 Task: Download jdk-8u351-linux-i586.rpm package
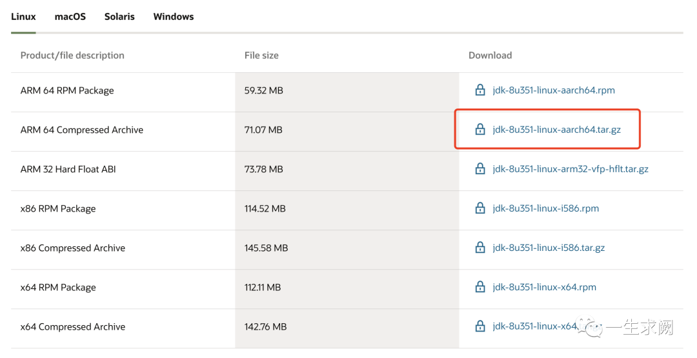[546, 208]
